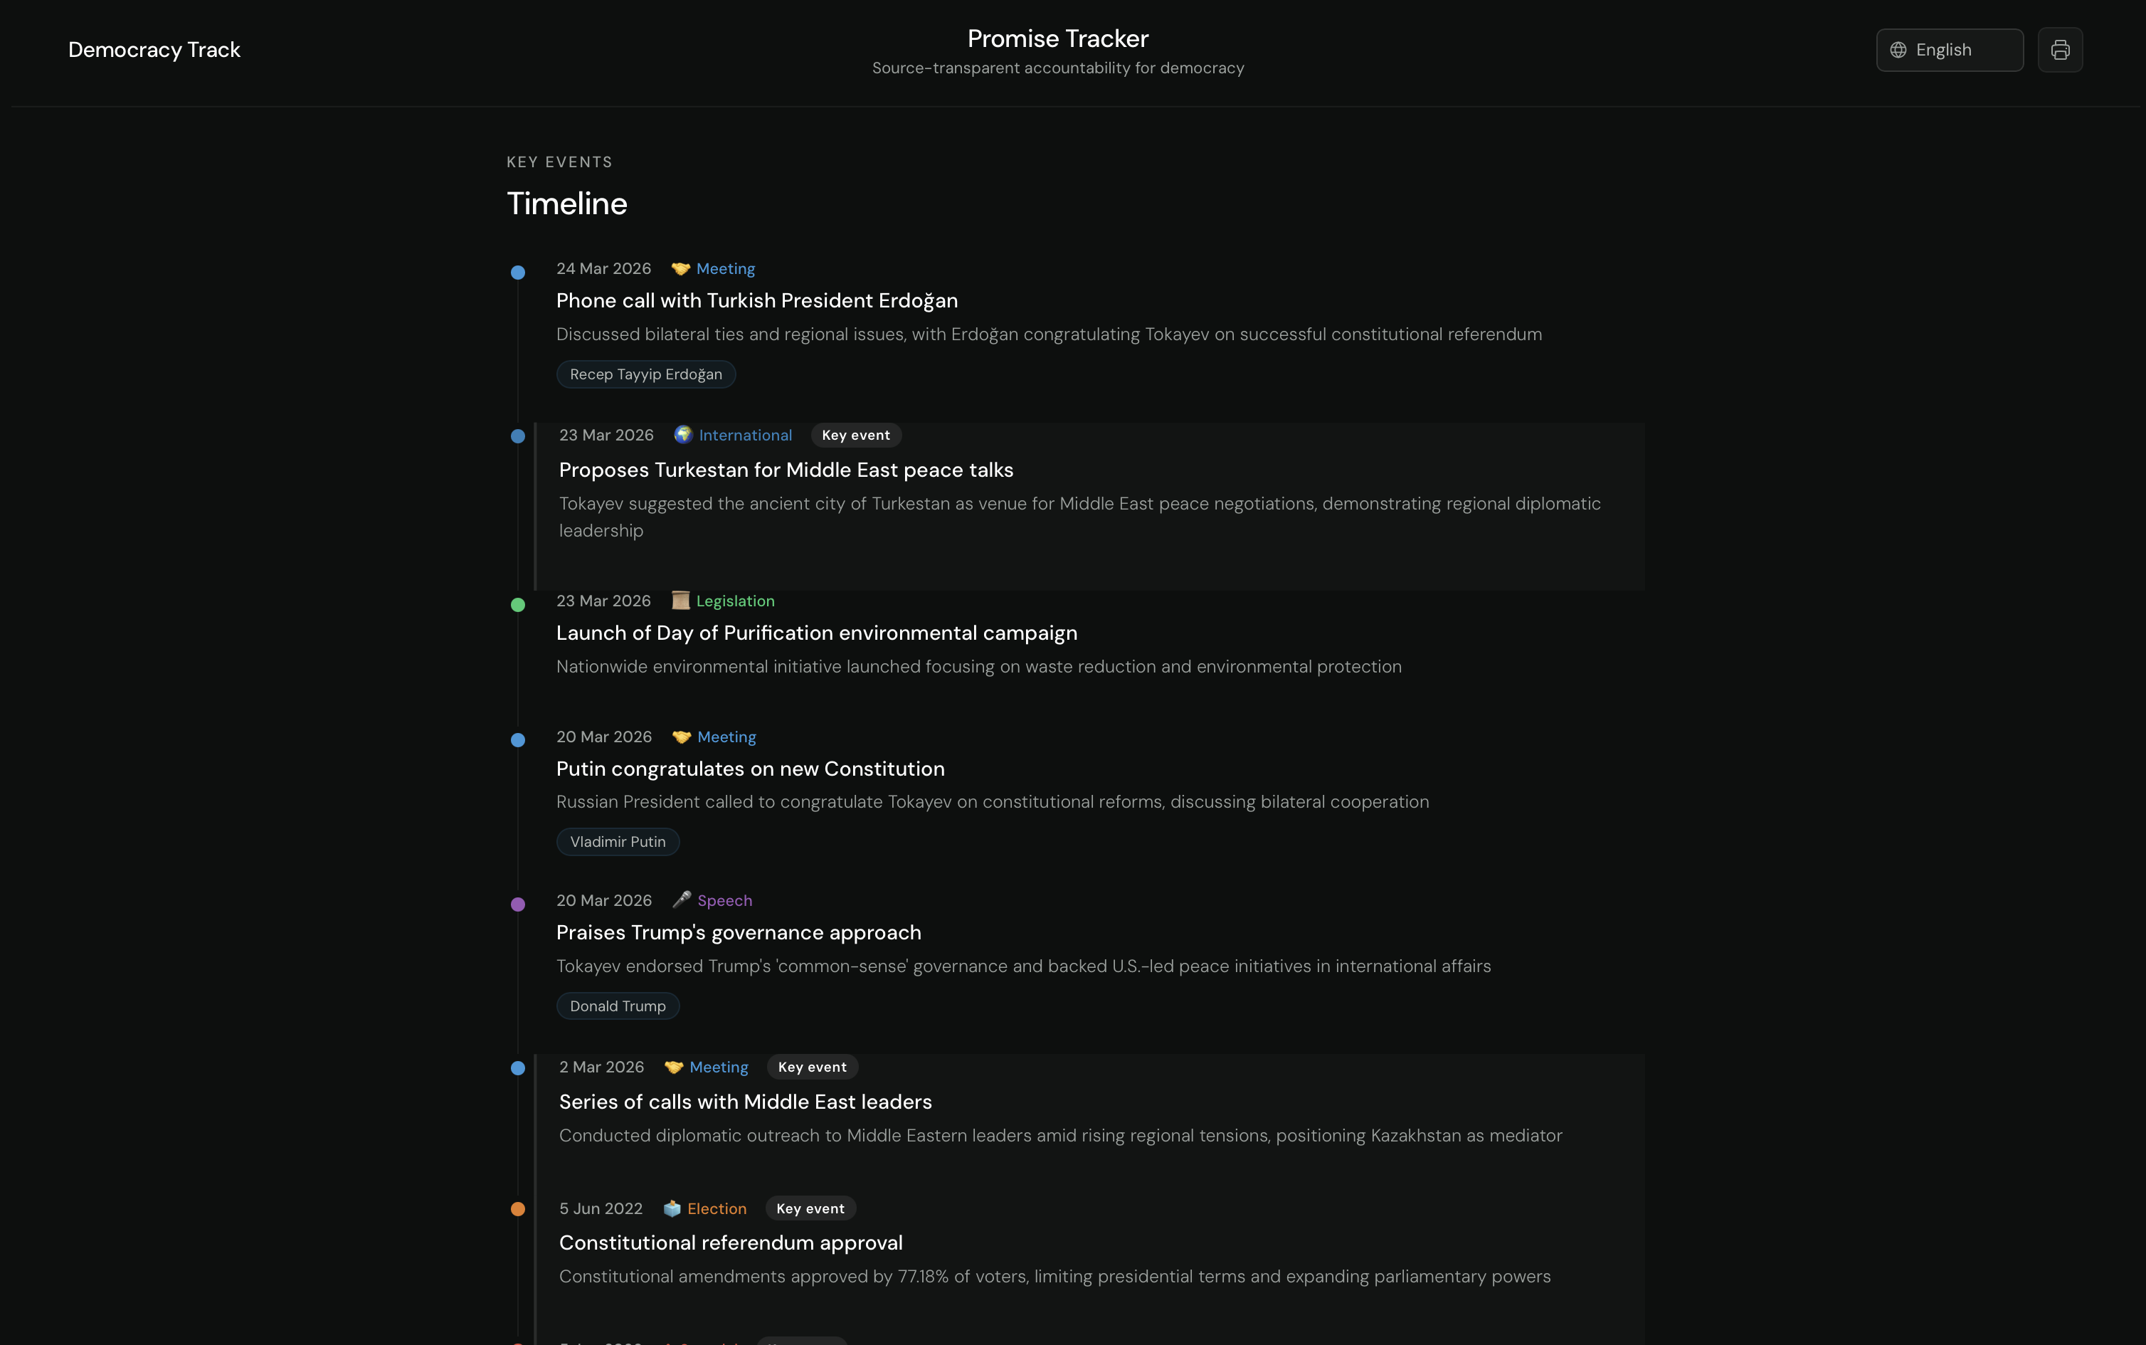Click the green timeline dot for Legislation event

click(x=517, y=605)
